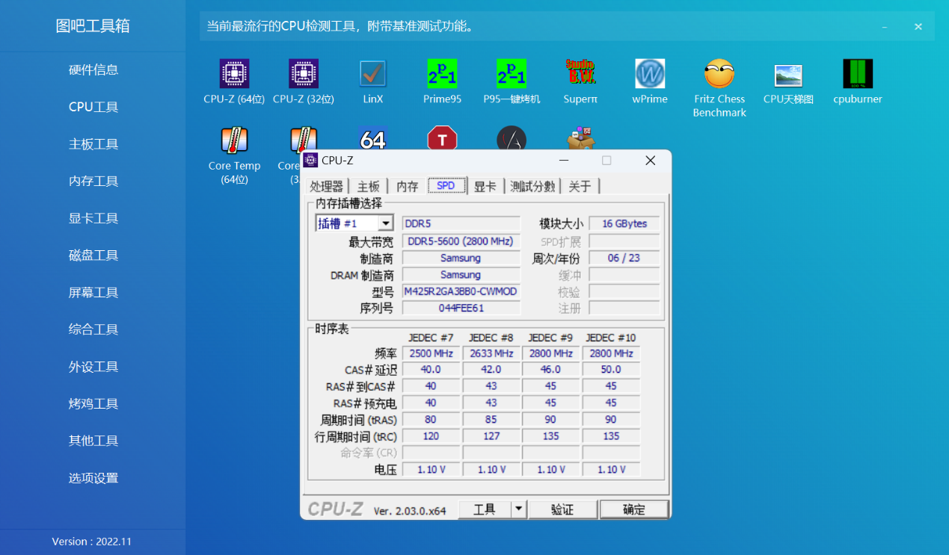Go to 磁盘工具 in the sidebar
Screen dimensions: 949x555
93,255
